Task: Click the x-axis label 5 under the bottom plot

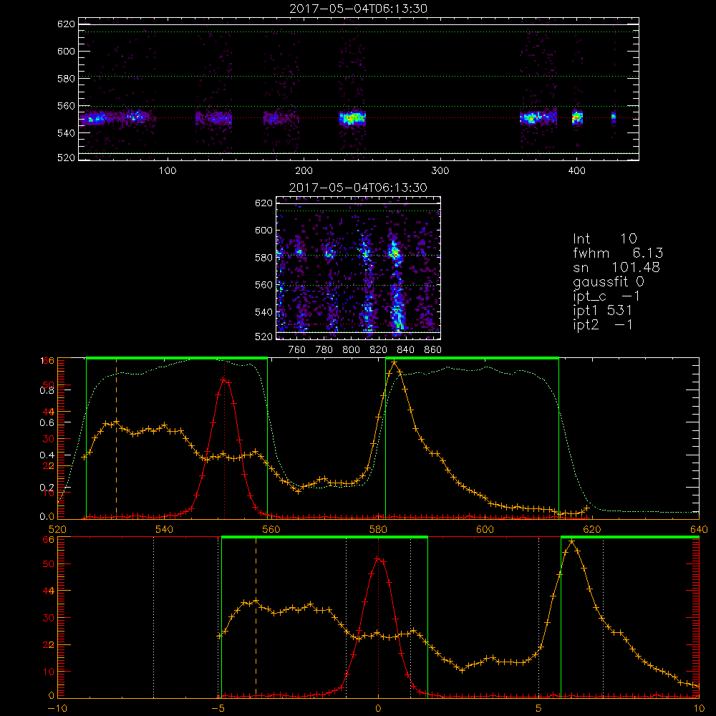Action: 539,709
